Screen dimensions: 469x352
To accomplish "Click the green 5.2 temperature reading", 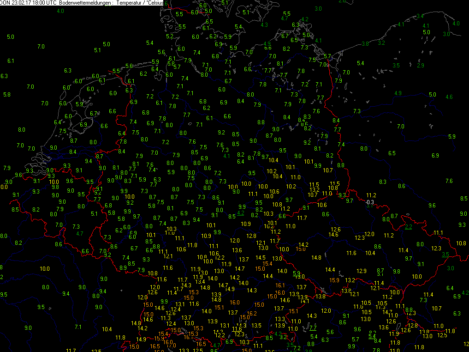I will click(169, 36).
